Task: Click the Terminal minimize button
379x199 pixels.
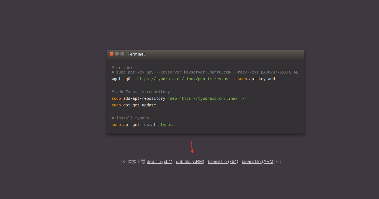Action: pos(117,54)
